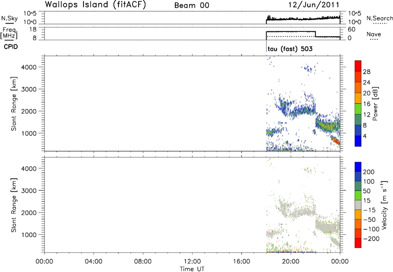Click the 'Time UT' axis title
The height and width of the screenshot is (272, 393).
pyautogui.click(x=192, y=269)
